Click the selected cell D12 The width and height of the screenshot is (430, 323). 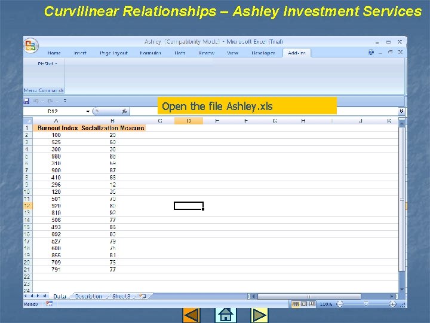pyautogui.click(x=189, y=206)
